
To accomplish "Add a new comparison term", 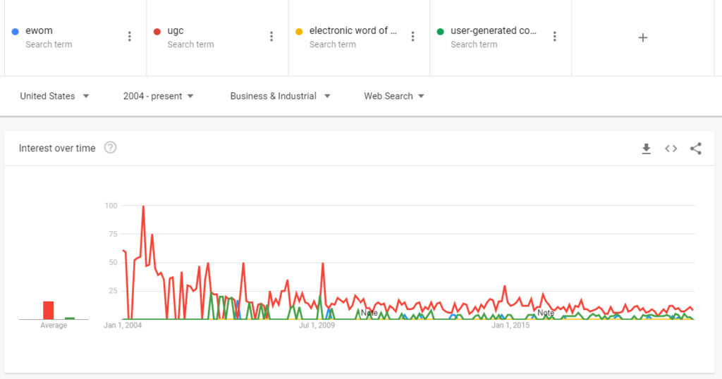I will [642, 37].
